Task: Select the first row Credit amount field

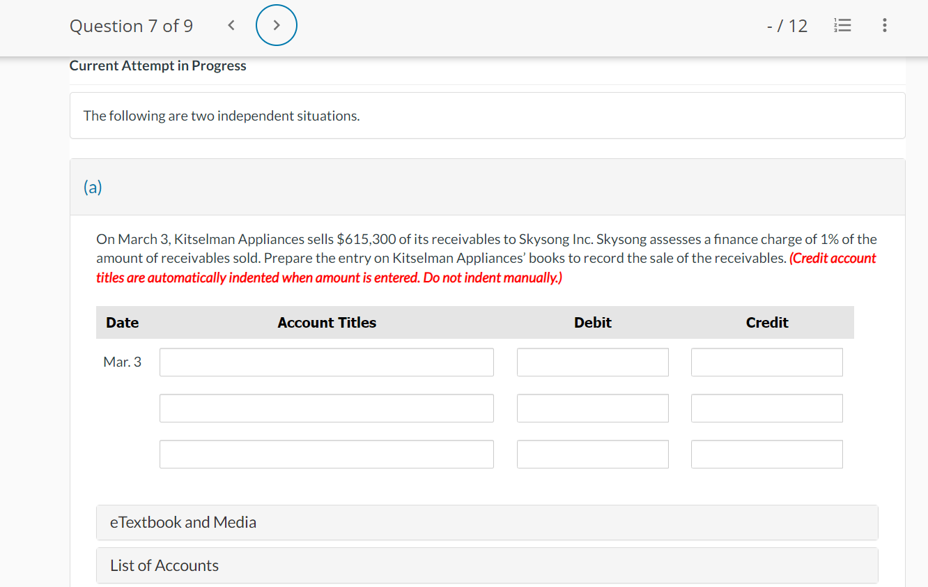Action: tap(767, 363)
